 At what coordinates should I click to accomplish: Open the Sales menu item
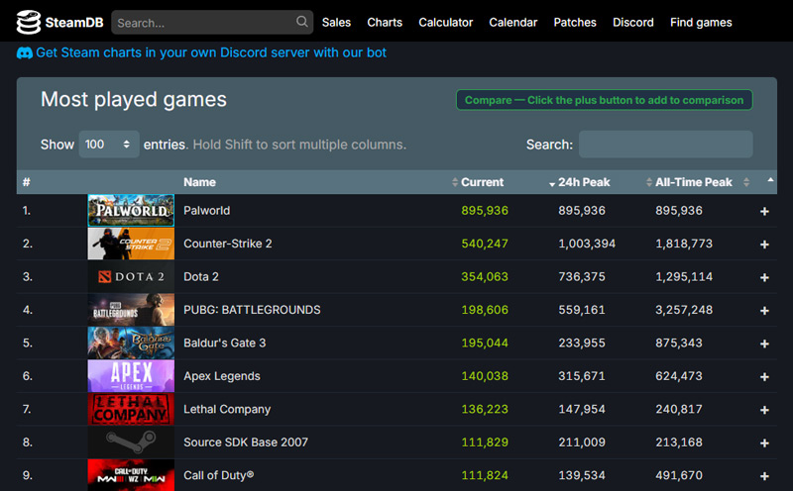point(336,22)
